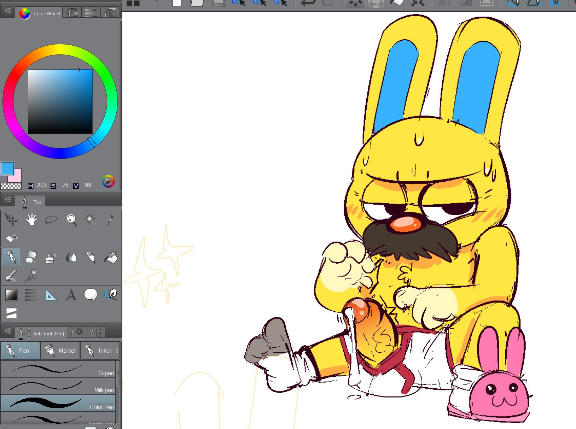This screenshot has width=576, height=429.
Task: Select the Zoom magnifier tool
Action: [71, 220]
